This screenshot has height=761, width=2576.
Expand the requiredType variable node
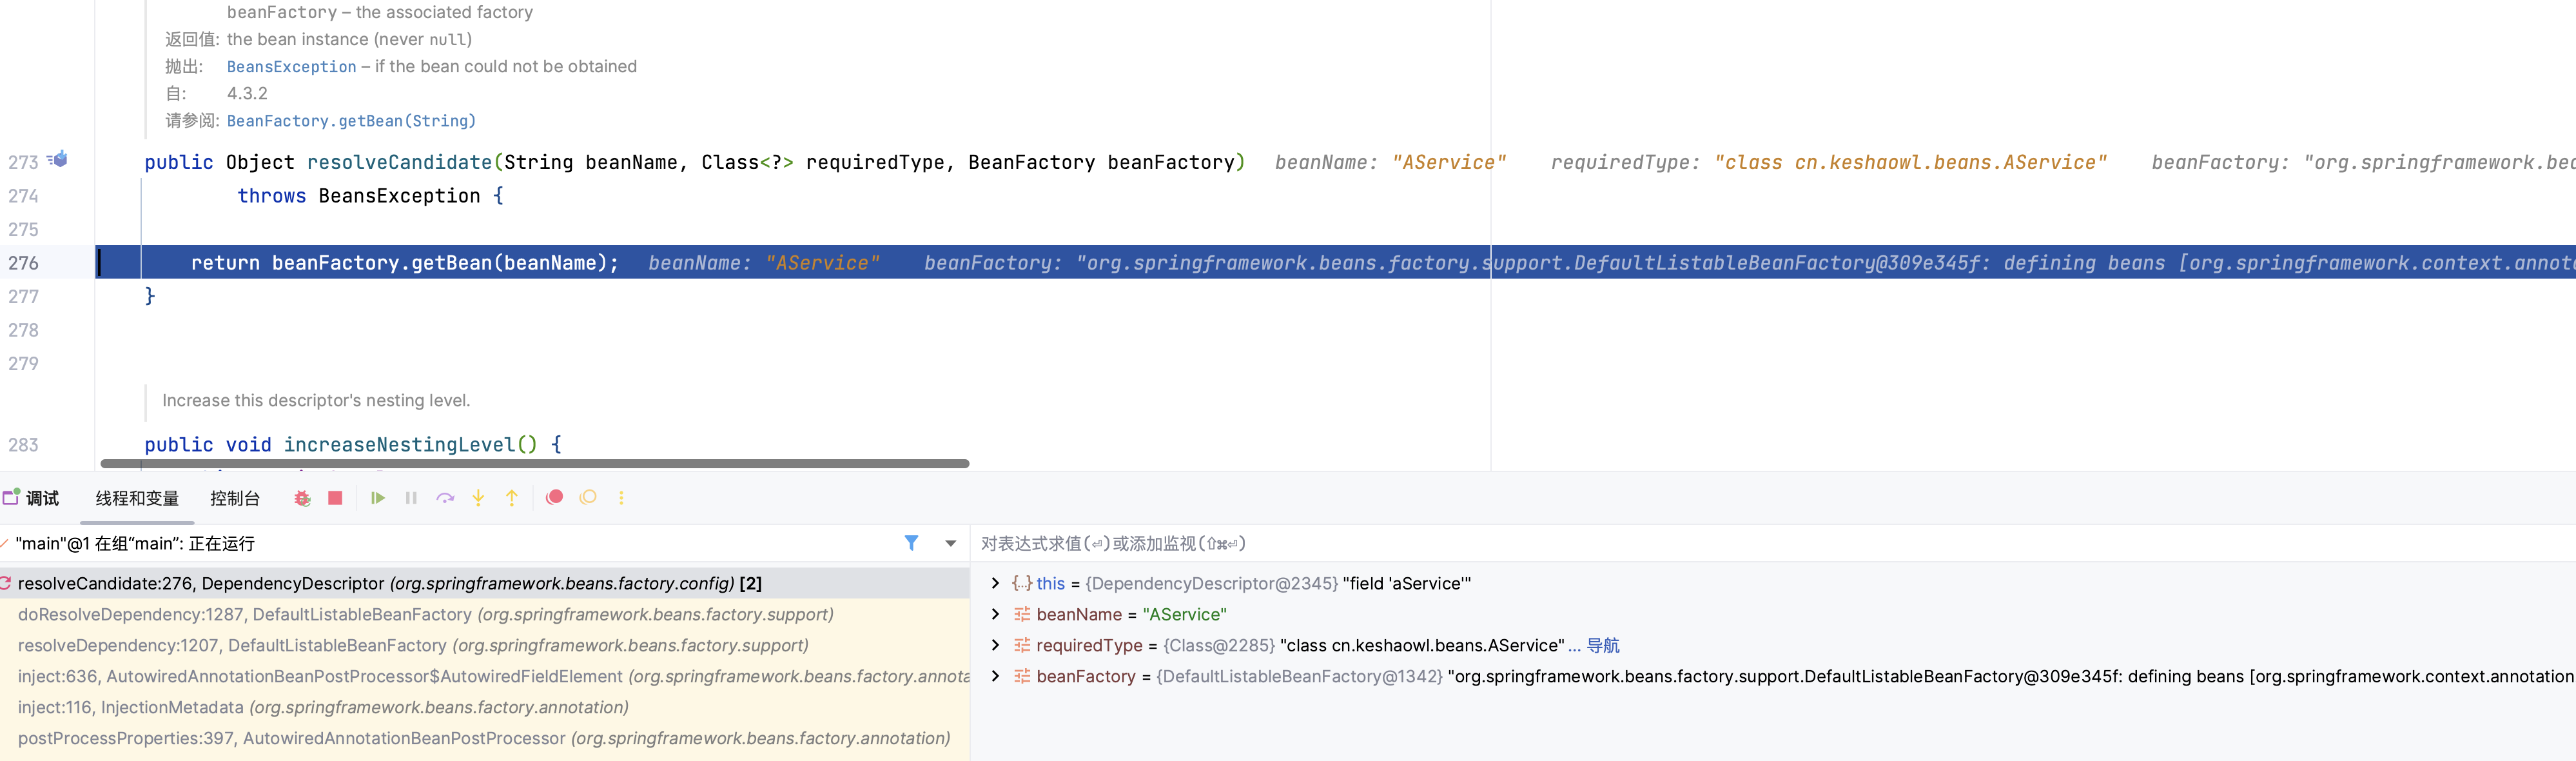pyautogui.click(x=995, y=645)
